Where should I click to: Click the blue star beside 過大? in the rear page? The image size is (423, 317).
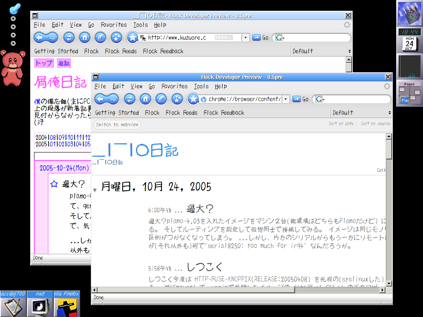click(54, 184)
